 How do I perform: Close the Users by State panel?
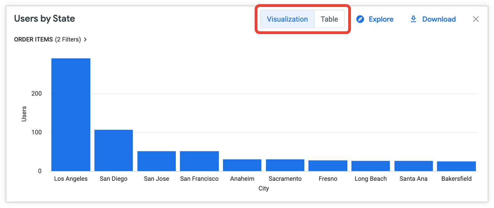(x=476, y=19)
